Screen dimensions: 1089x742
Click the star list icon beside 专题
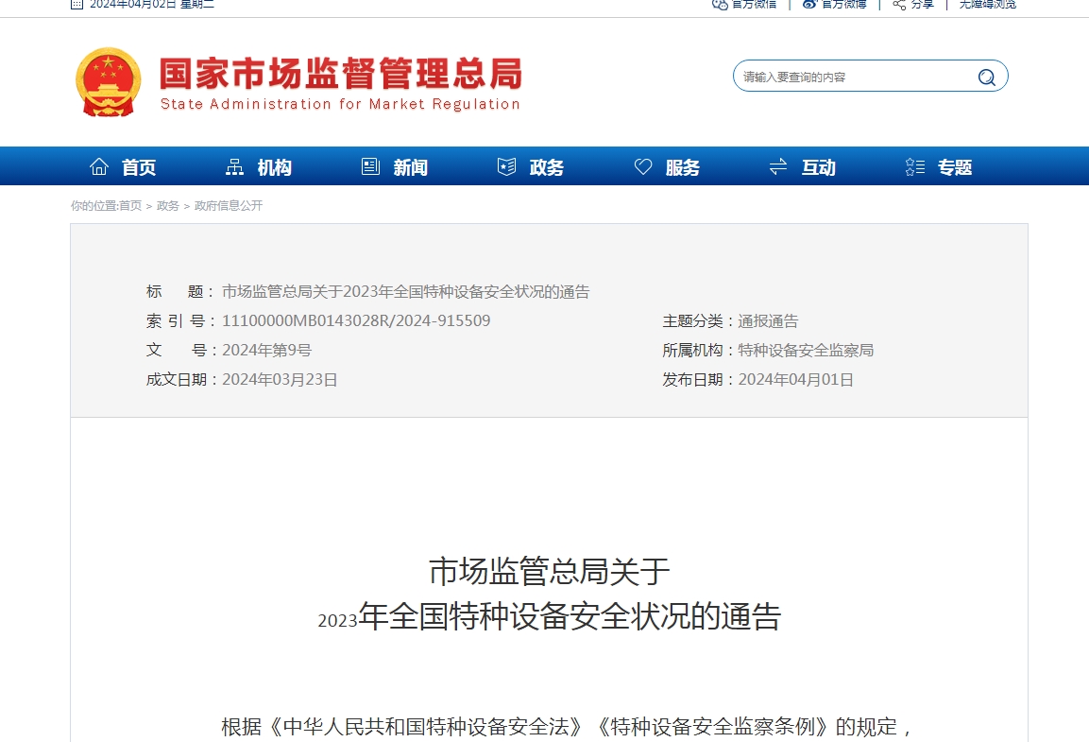[x=914, y=167]
